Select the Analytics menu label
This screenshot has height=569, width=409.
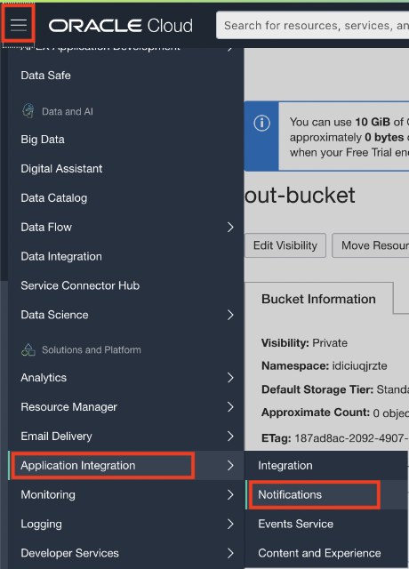pos(44,378)
